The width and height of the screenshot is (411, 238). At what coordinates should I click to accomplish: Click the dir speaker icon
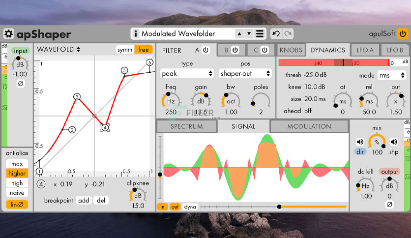(x=360, y=142)
